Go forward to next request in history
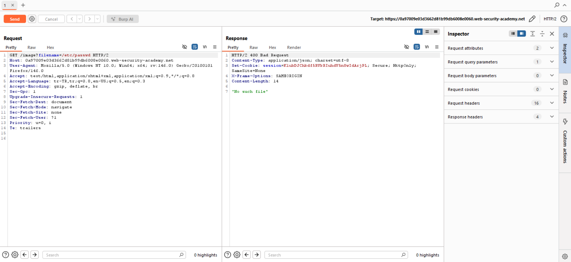 click(89, 19)
